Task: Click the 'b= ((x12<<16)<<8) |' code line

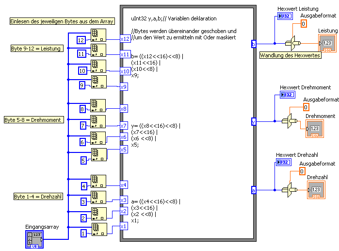Action: (157, 56)
